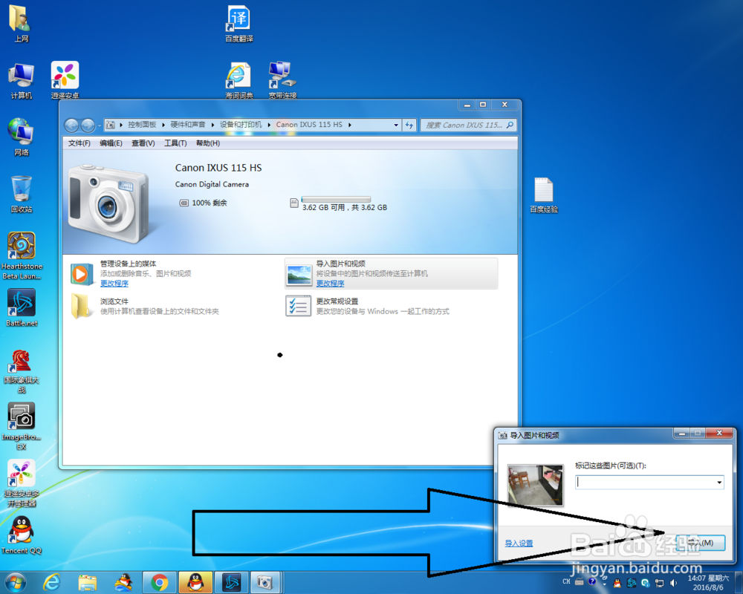
Task: Expand the arrow after 设备和打印机 breadcrumb
Action: tap(269, 125)
